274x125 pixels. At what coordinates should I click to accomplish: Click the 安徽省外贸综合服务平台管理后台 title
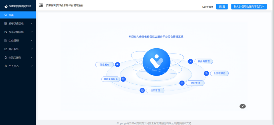[x=65, y=5]
